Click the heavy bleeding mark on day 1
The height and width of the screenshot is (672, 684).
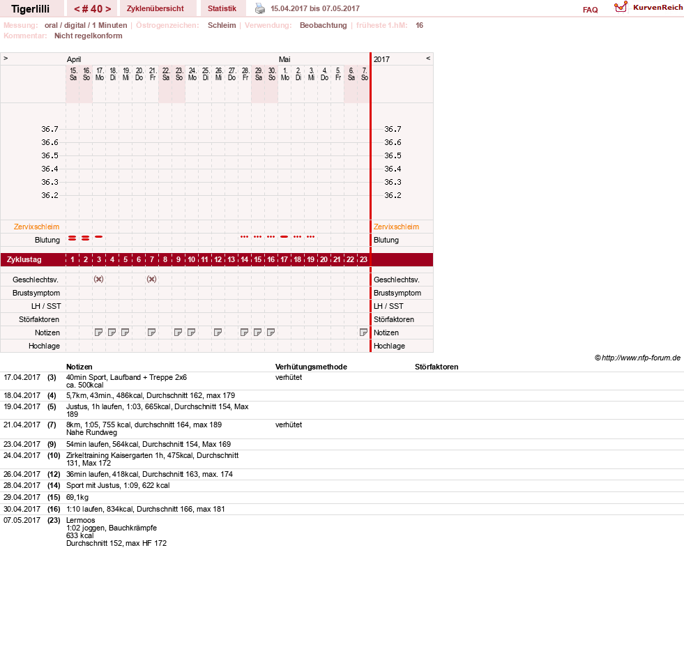pyautogui.click(x=73, y=238)
